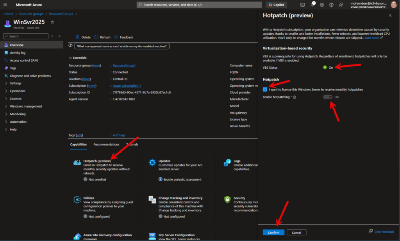The image size is (400, 241).
Task: Click the Confirm button
Action: click(273, 232)
